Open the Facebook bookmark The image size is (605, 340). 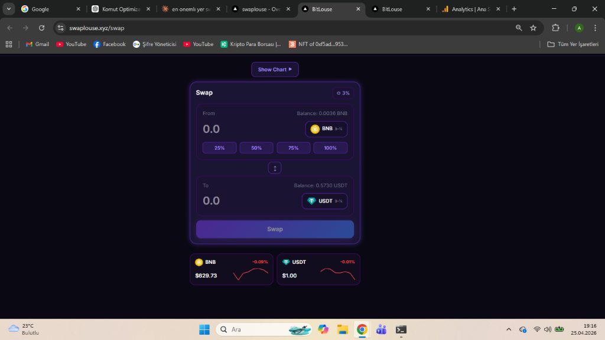coord(110,44)
